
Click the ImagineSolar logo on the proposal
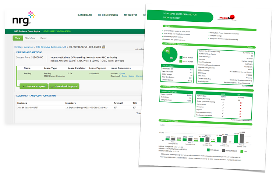(227, 18)
